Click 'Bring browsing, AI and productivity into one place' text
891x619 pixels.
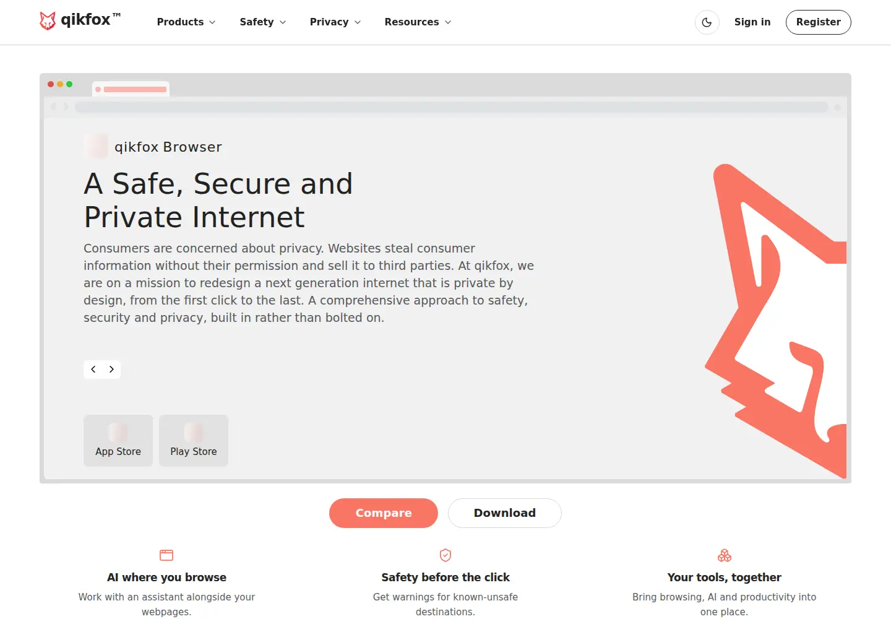(725, 604)
